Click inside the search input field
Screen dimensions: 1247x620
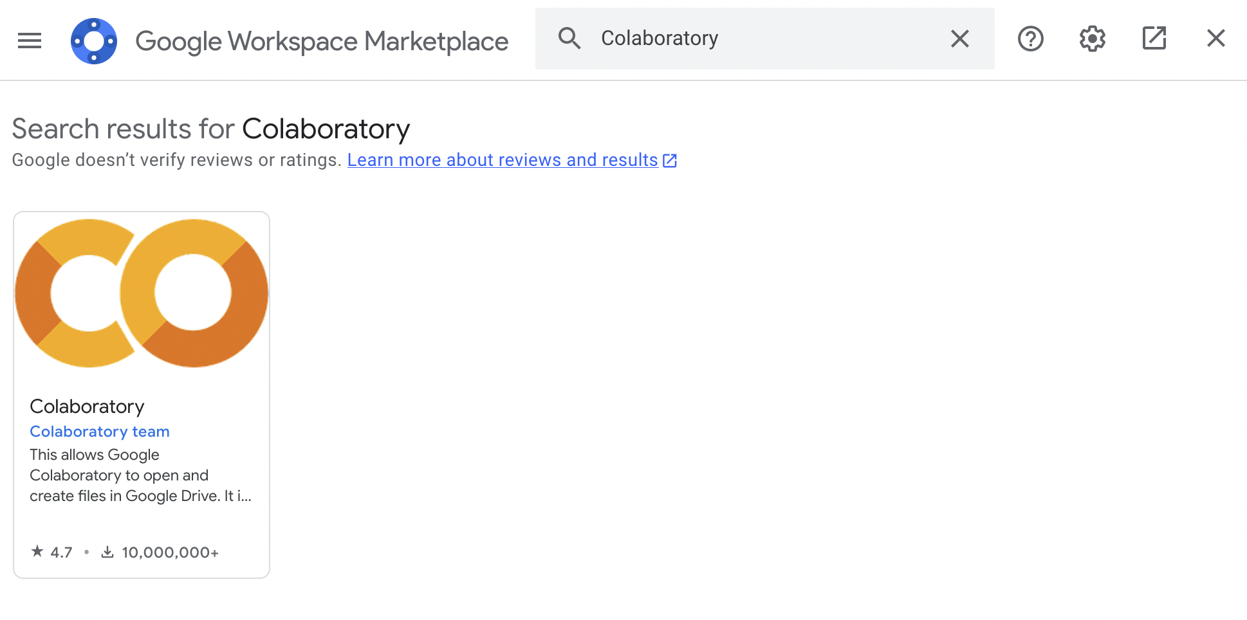[x=740, y=39]
